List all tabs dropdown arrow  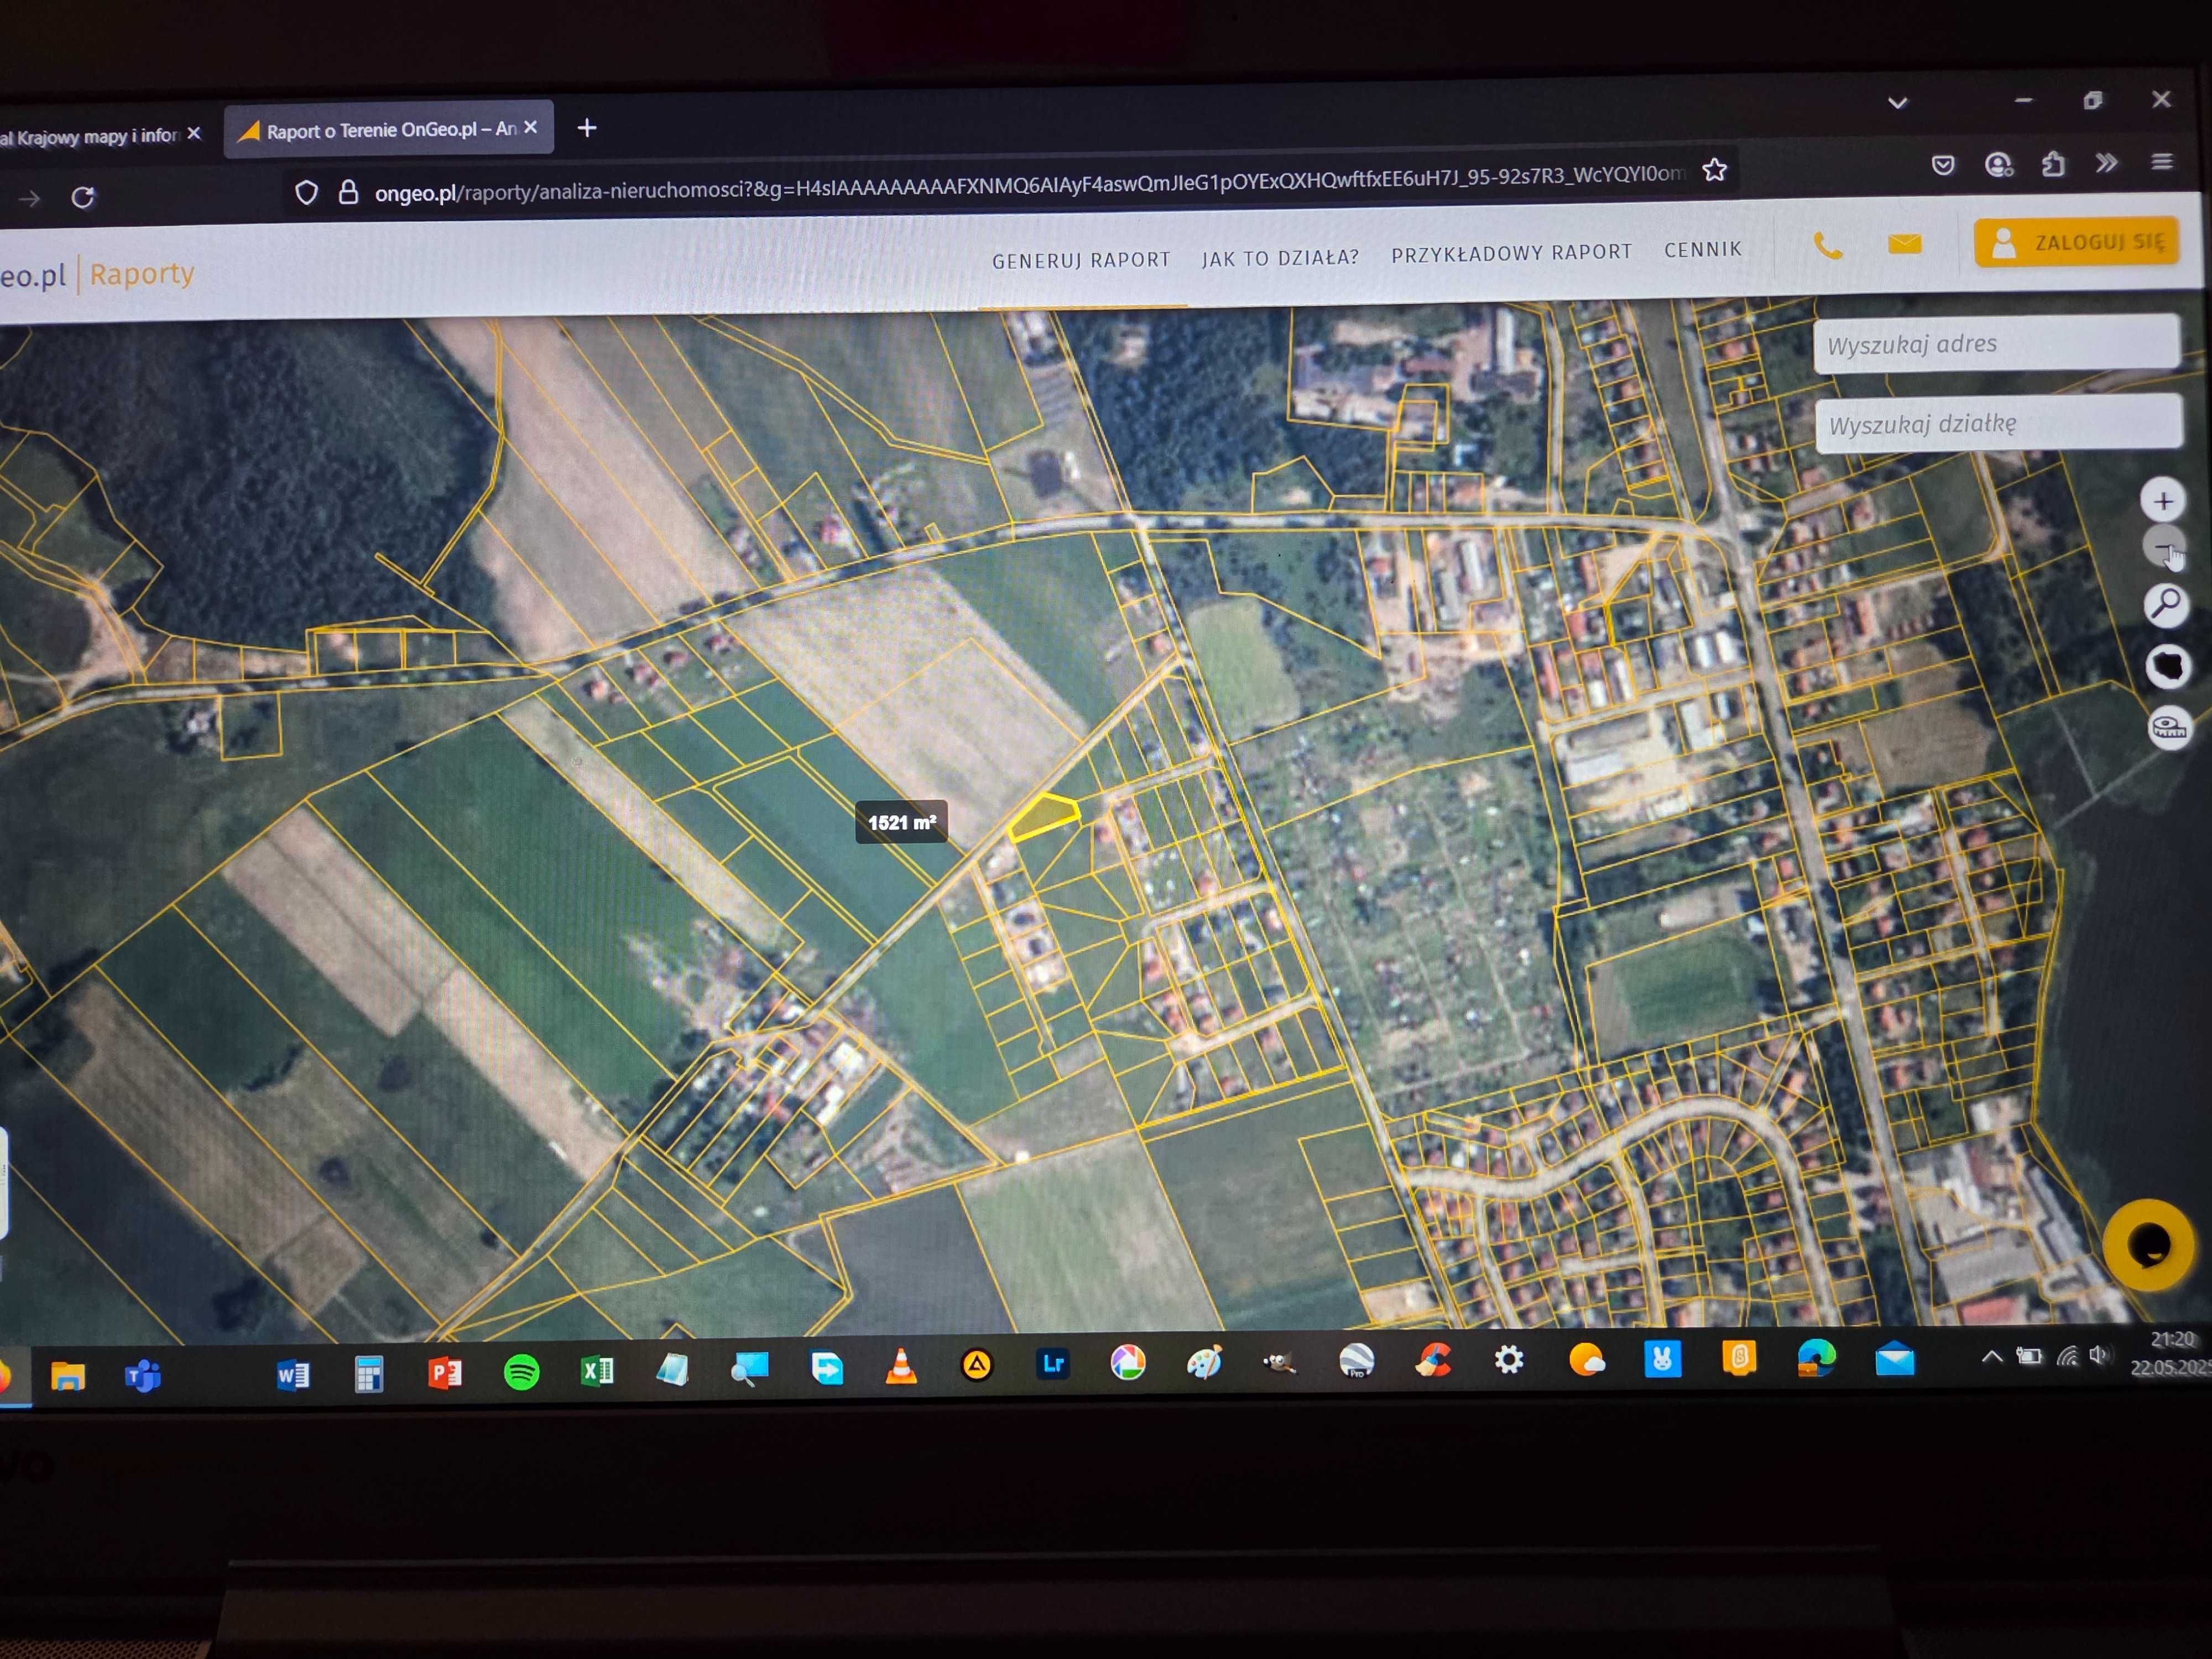[x=1898, y=103]
